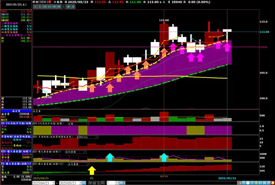Image resolution: width=275 pixels, height=185 pixels.
Task: Click the cyan up-arrow signal above the 05/14 volume bar
Action: tap(164, 157)
